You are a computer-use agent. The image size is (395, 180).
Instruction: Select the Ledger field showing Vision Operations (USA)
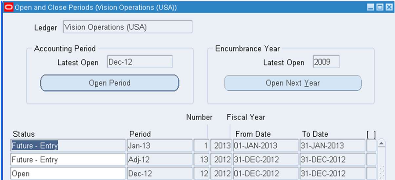pyautogui.click(x=127, y=27)
